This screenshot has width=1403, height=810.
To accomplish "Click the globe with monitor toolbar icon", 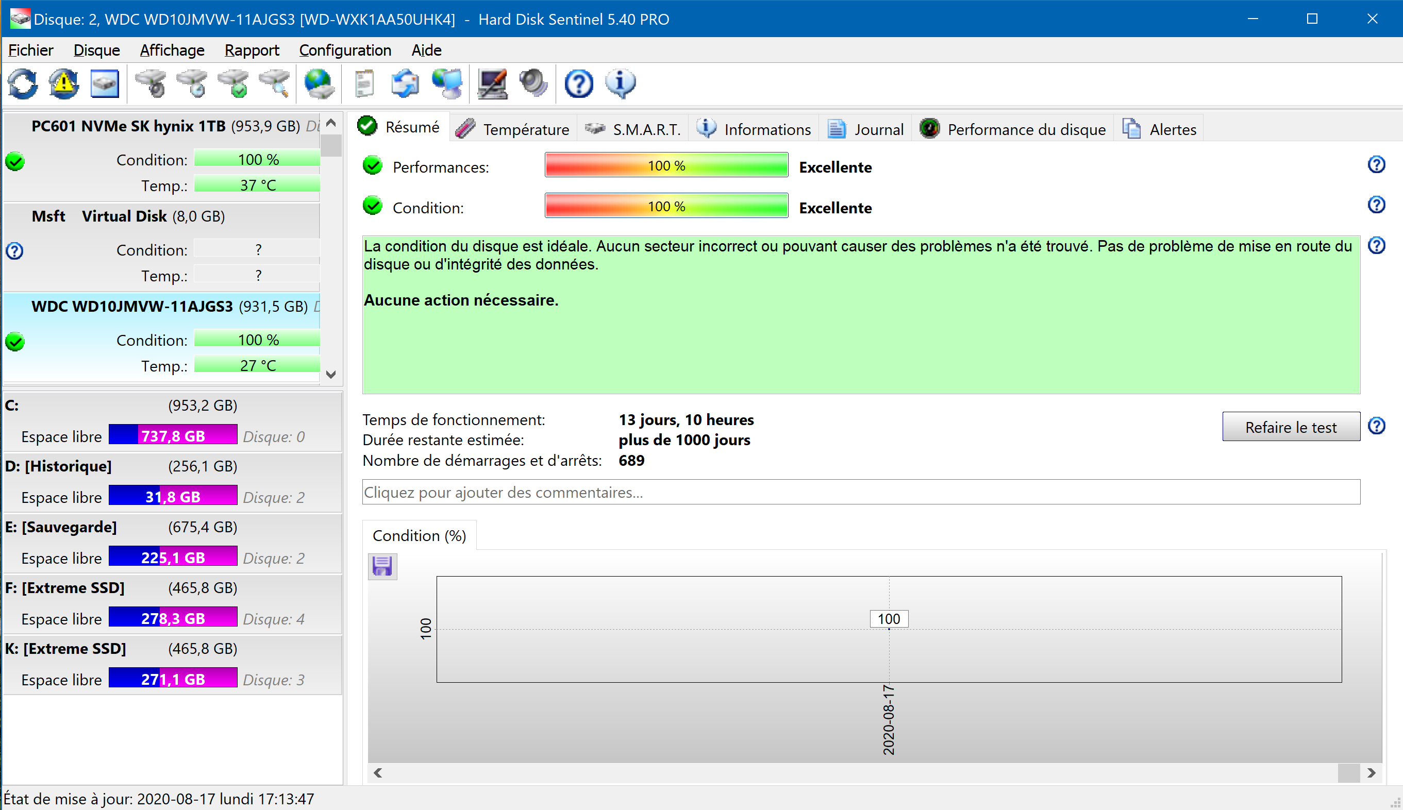I will point(447,84).
